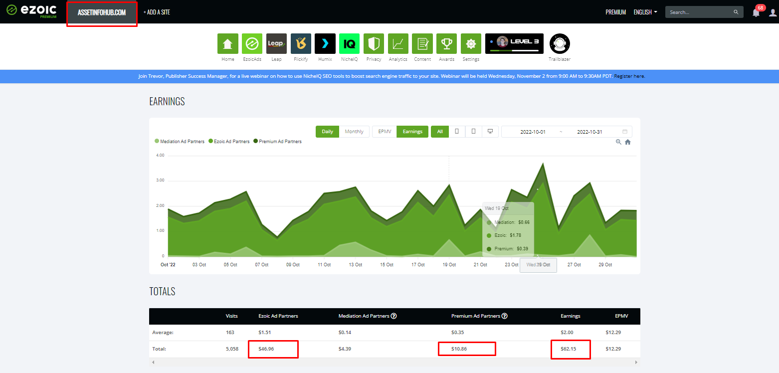Click the Visits column header
Viewport: 779px width, 373px height.
click(231, 316)
